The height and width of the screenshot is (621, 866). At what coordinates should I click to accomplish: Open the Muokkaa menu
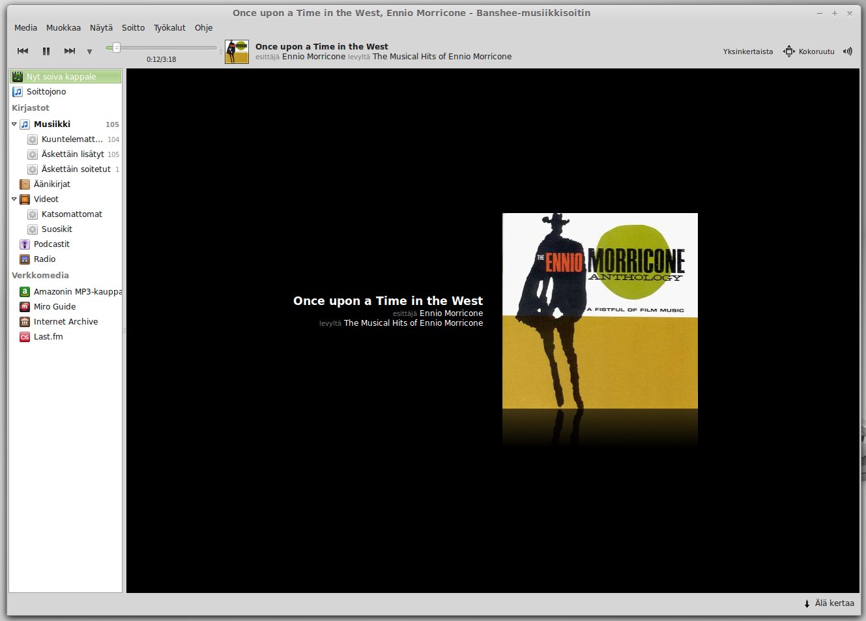coord(63,28)
